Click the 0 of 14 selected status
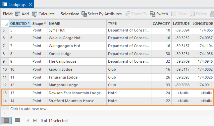 pyautogui.click(x=54, y=121)
